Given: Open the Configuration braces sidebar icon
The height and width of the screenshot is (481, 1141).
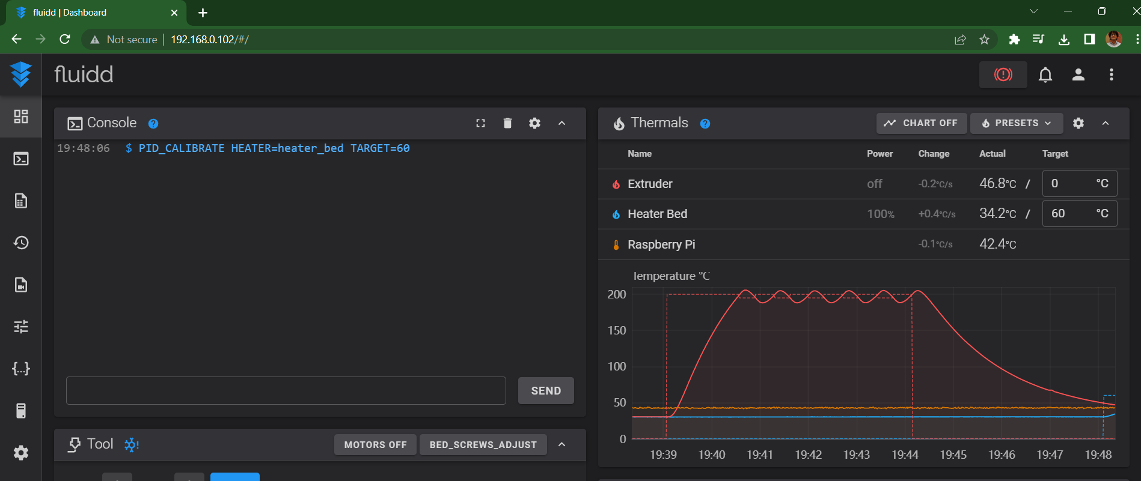Looking at the screenshot, I should point(21,369).
